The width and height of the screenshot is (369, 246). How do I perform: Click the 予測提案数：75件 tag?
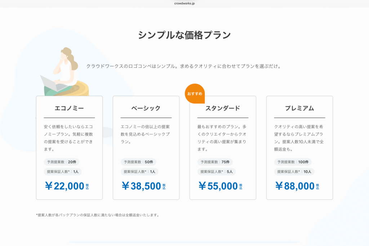pos(215,162)
